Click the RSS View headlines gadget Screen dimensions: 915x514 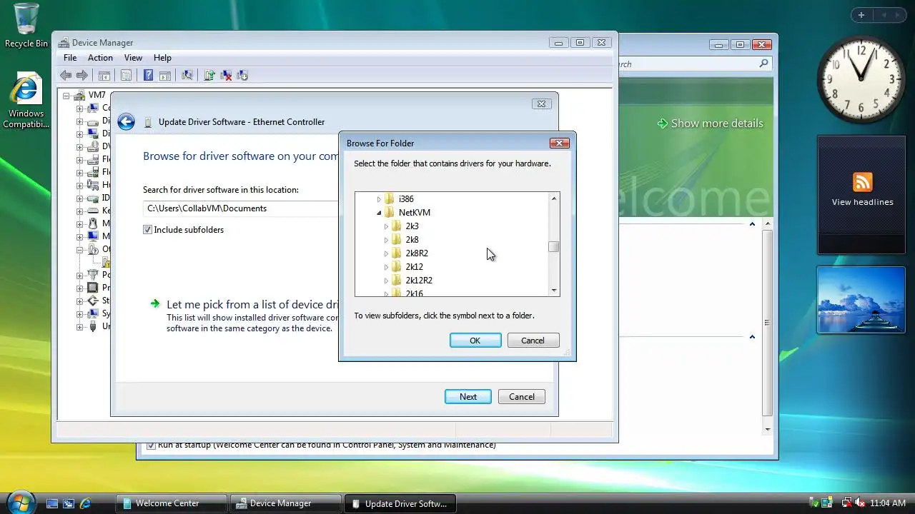pos(862,194)
